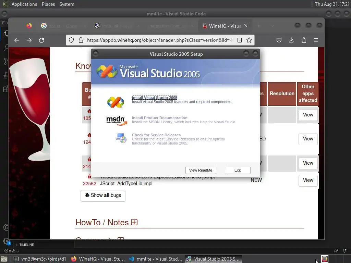351x263 pixels.
Task: Click Check for Service Releases link
Action: [156, 135]
